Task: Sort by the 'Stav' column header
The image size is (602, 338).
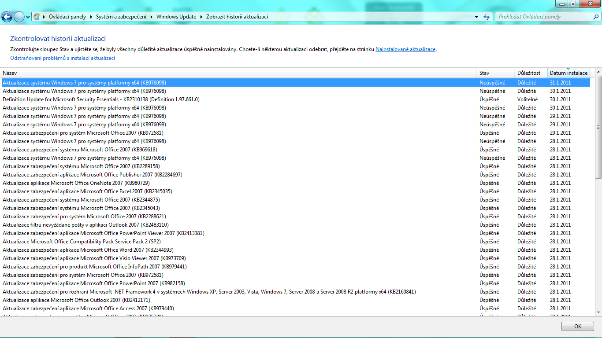Action: [497, 73]
